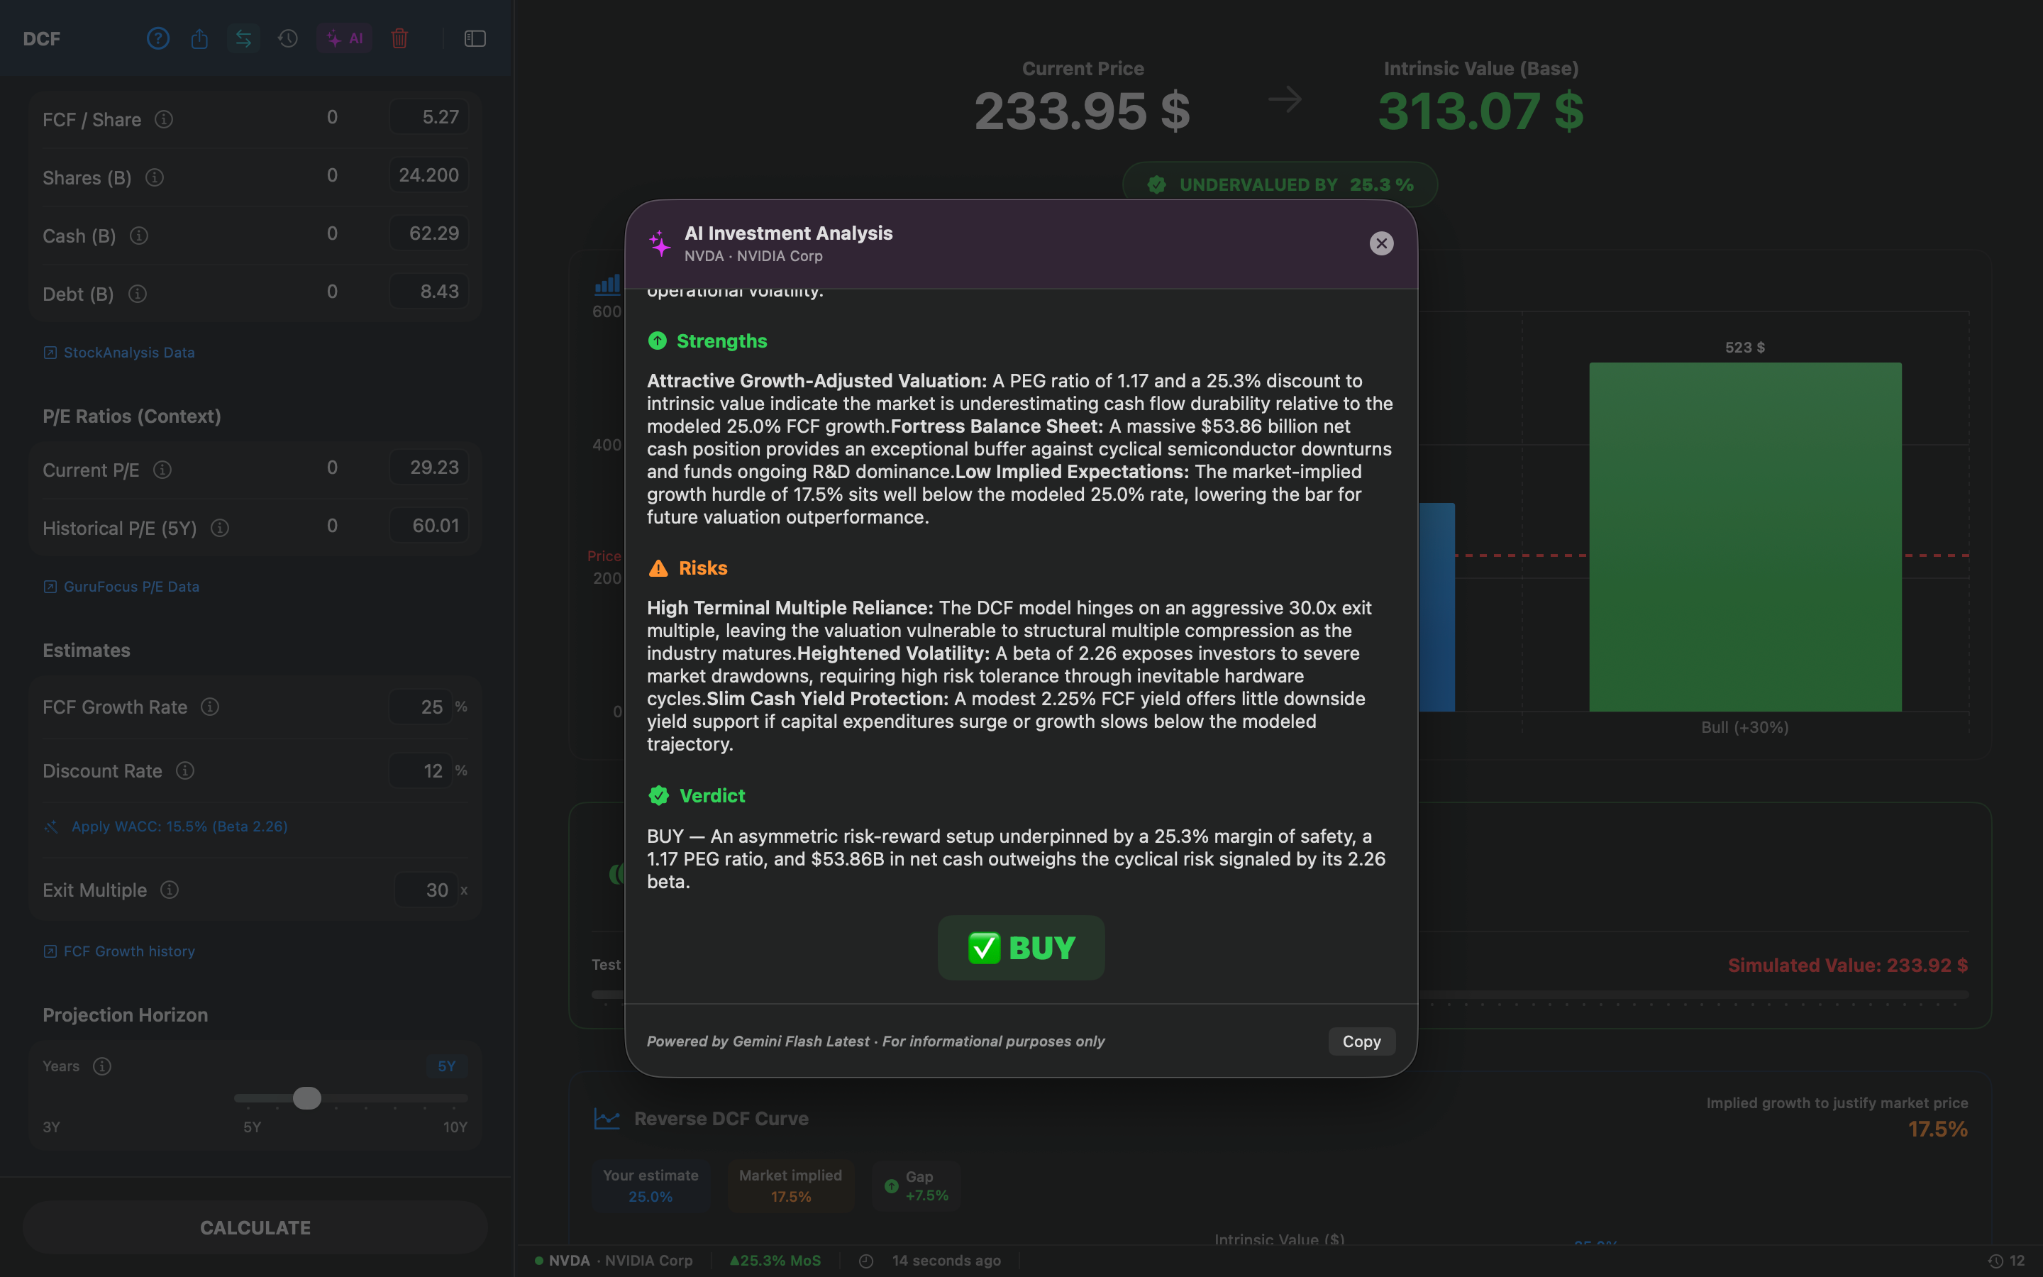Click the red trash delete icon
The height and width of the screenshot is (1277, 2043).
pyautogui.click(x=399, y=38)
